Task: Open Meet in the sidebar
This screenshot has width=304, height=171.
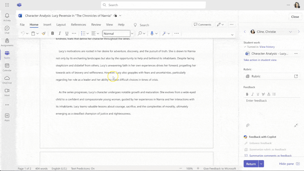Action: tap(7, 92)
